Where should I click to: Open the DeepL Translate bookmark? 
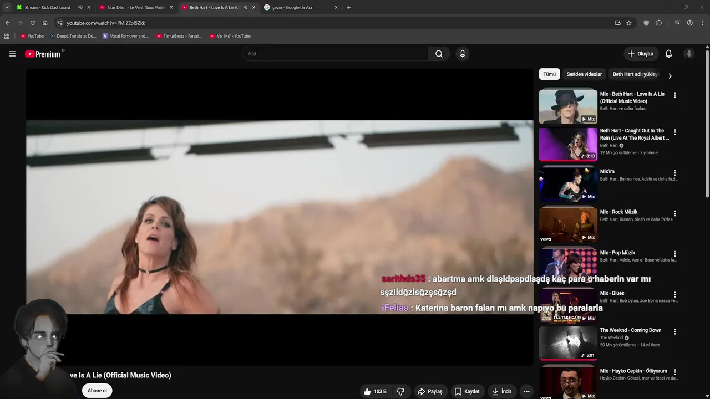tap(73, 36)
